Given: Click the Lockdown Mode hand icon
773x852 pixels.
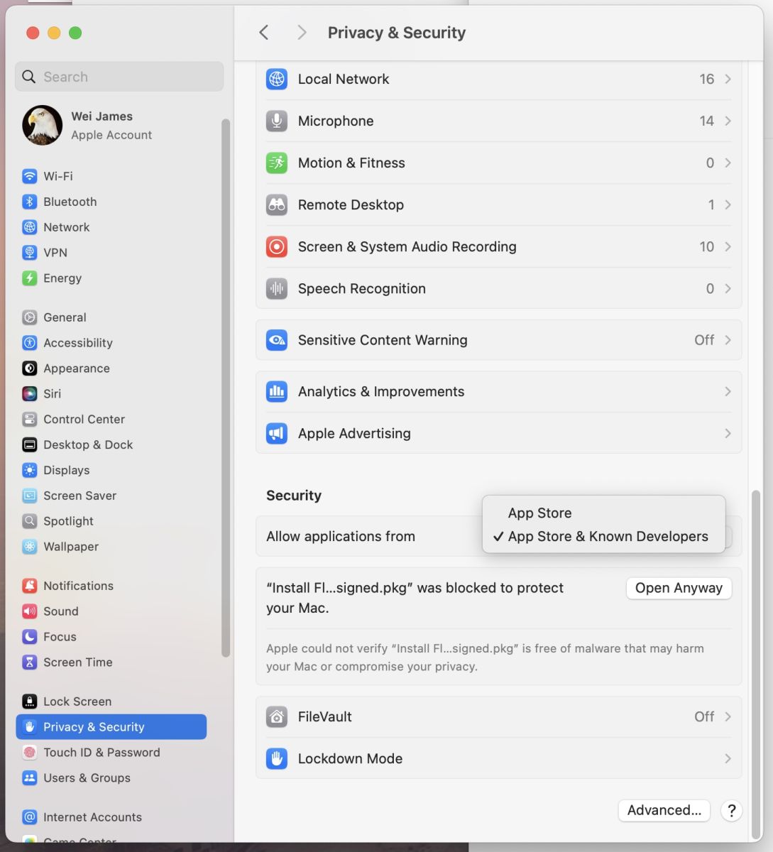Looking at the screenshot, I should tap(277, 758).
